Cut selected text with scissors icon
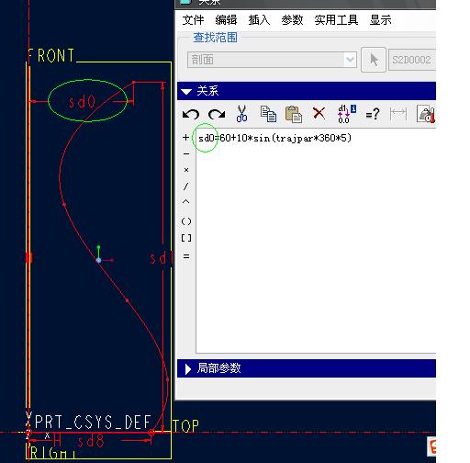 pyautogui.click(x=241, y=114)
